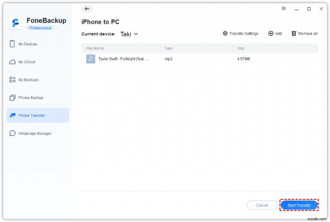Maximize the FoneBackup window
This screenshot has width=330, height=222.
(x=309, y=9)
